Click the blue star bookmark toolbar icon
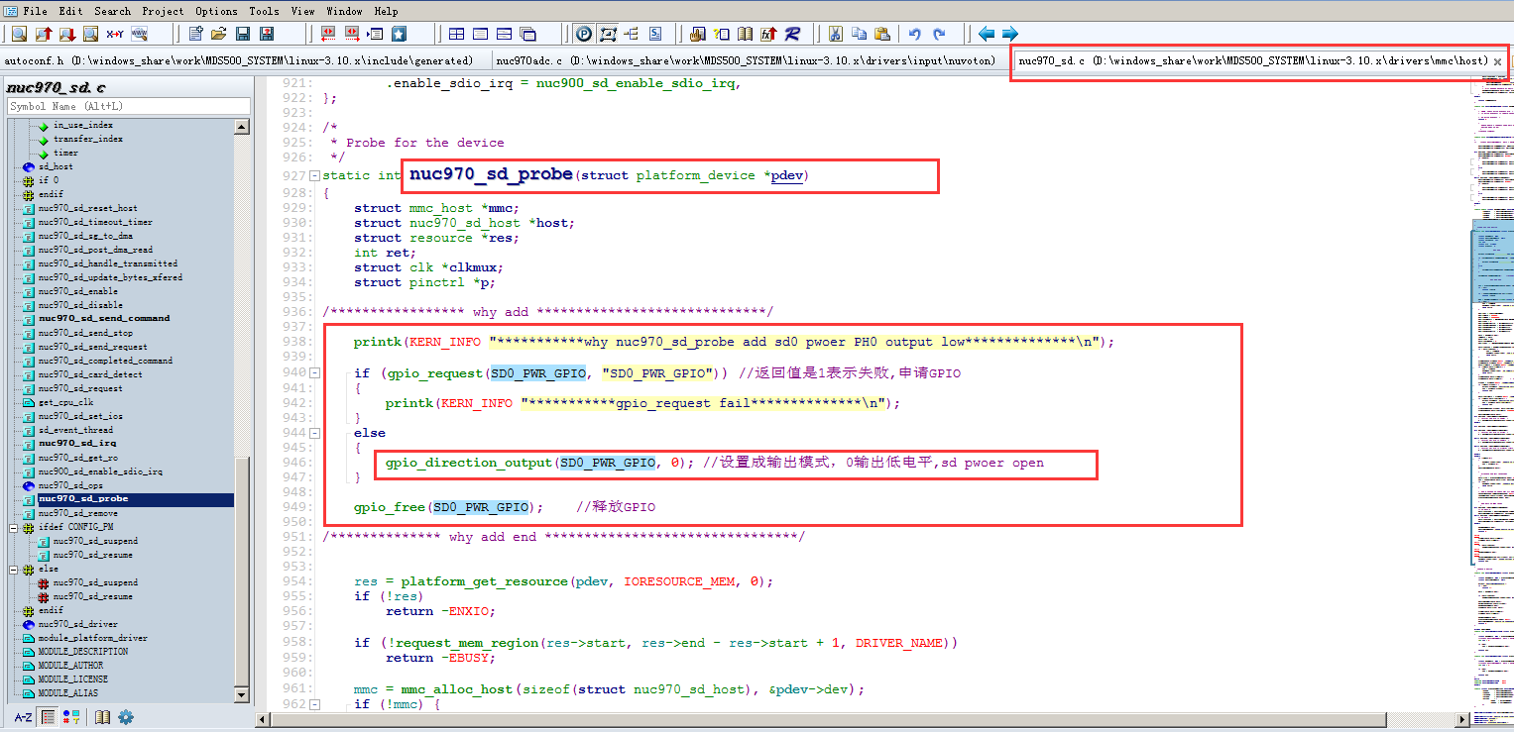1514x732 pixels. [399, 34]
